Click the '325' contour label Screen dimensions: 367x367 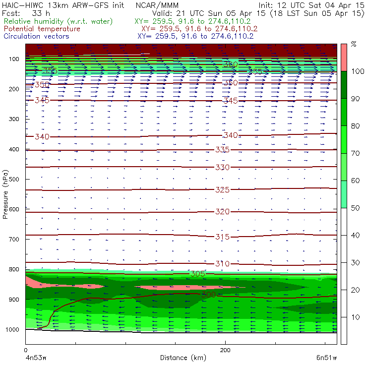click(222, 189)
